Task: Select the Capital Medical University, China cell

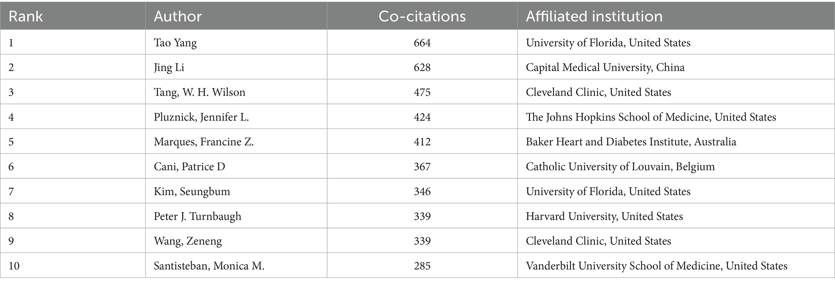Action: (676, 67)
